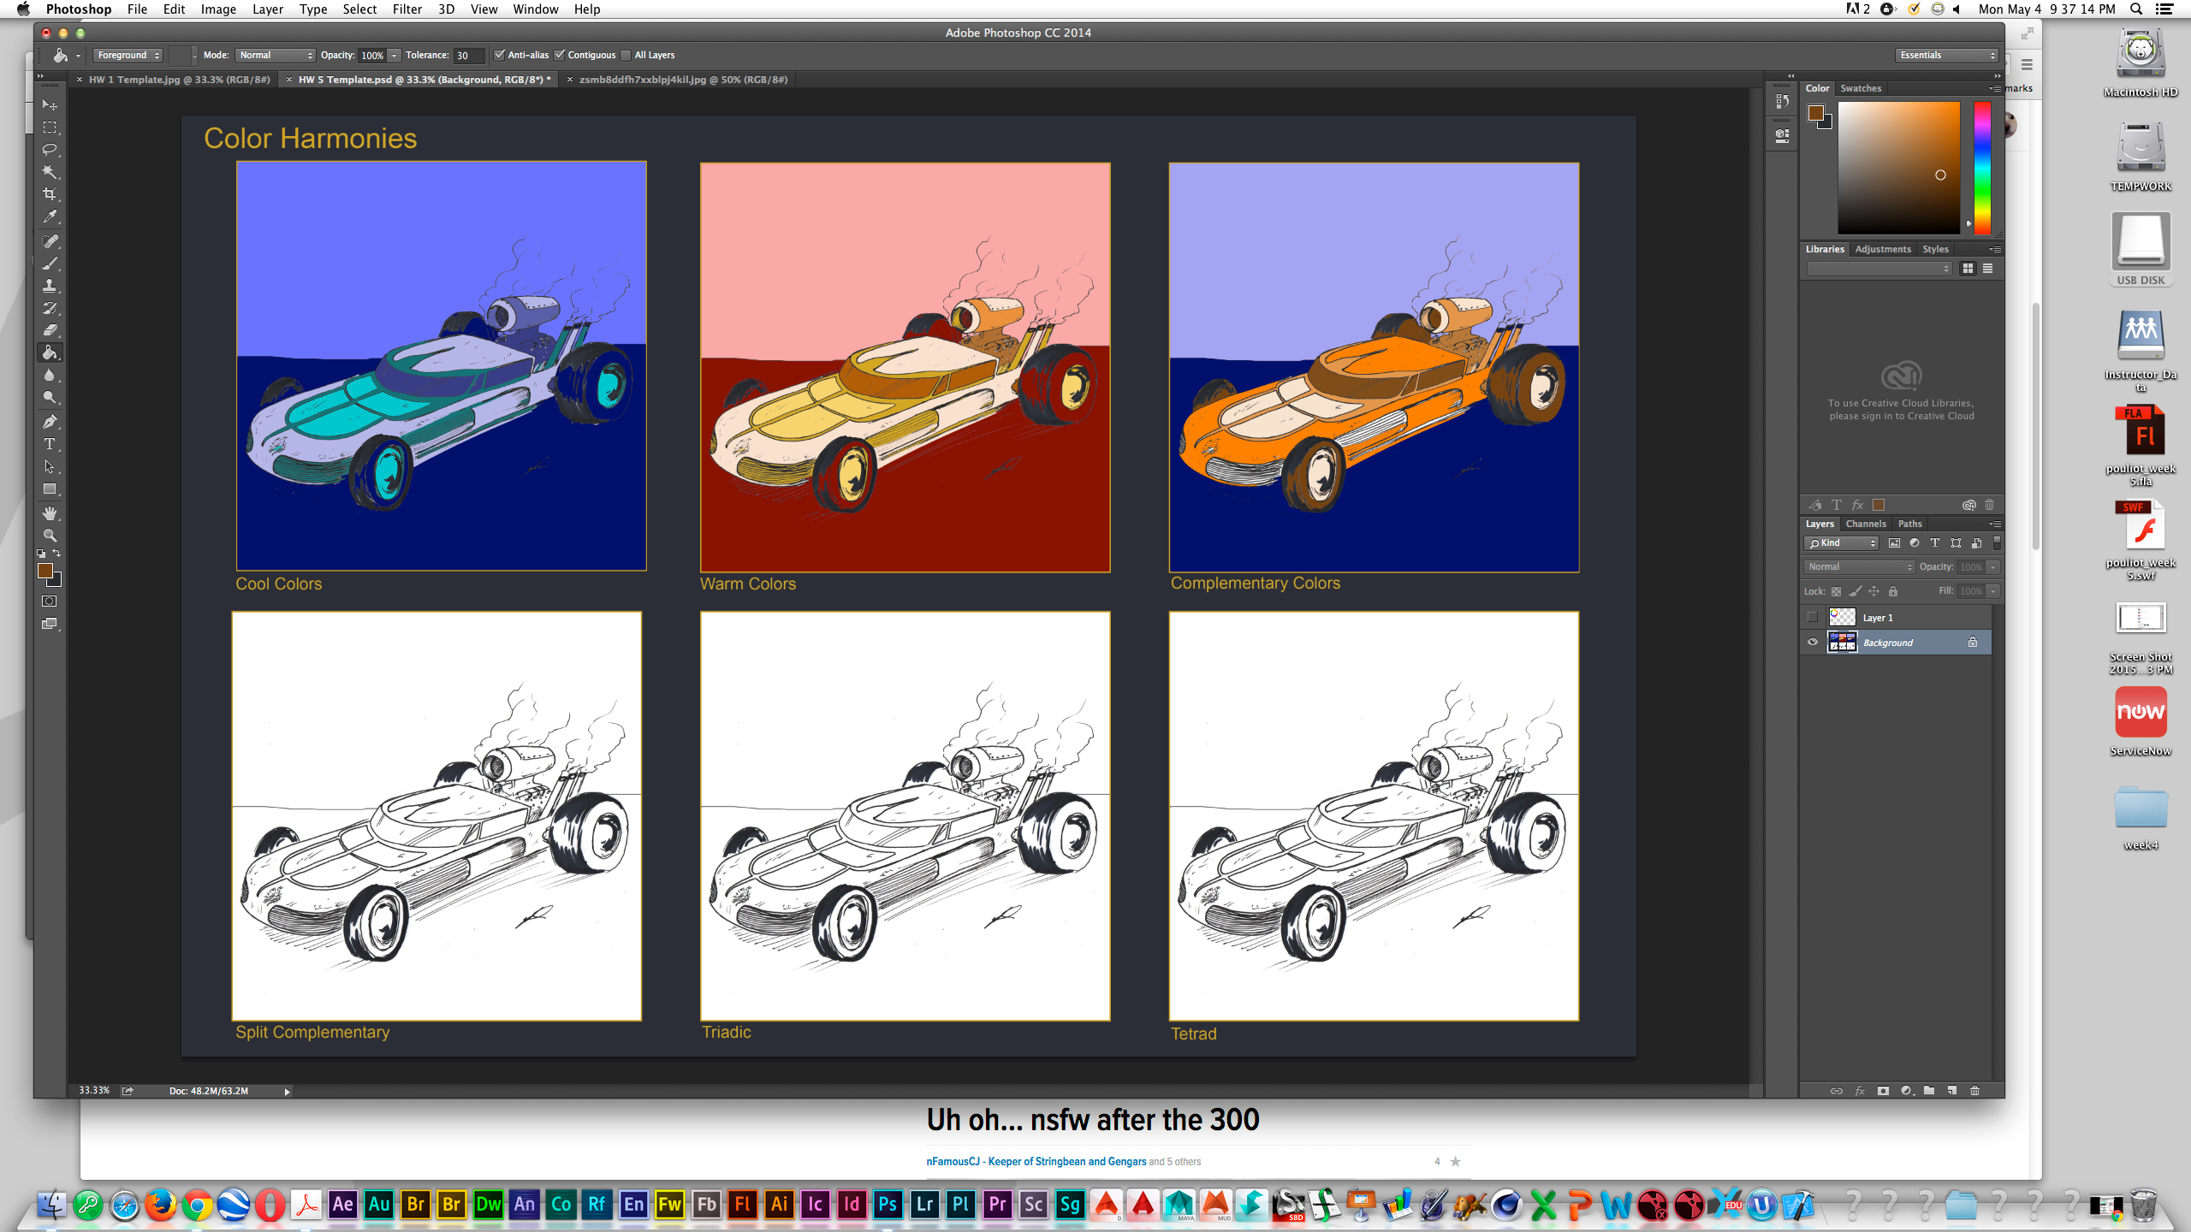
Task: Select the Pen tool
Action: 50,422
